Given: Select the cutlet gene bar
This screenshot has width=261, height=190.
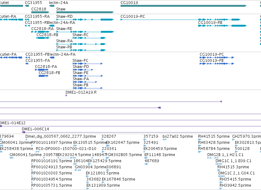Looking at the screenshot, I should coord(11,6).
